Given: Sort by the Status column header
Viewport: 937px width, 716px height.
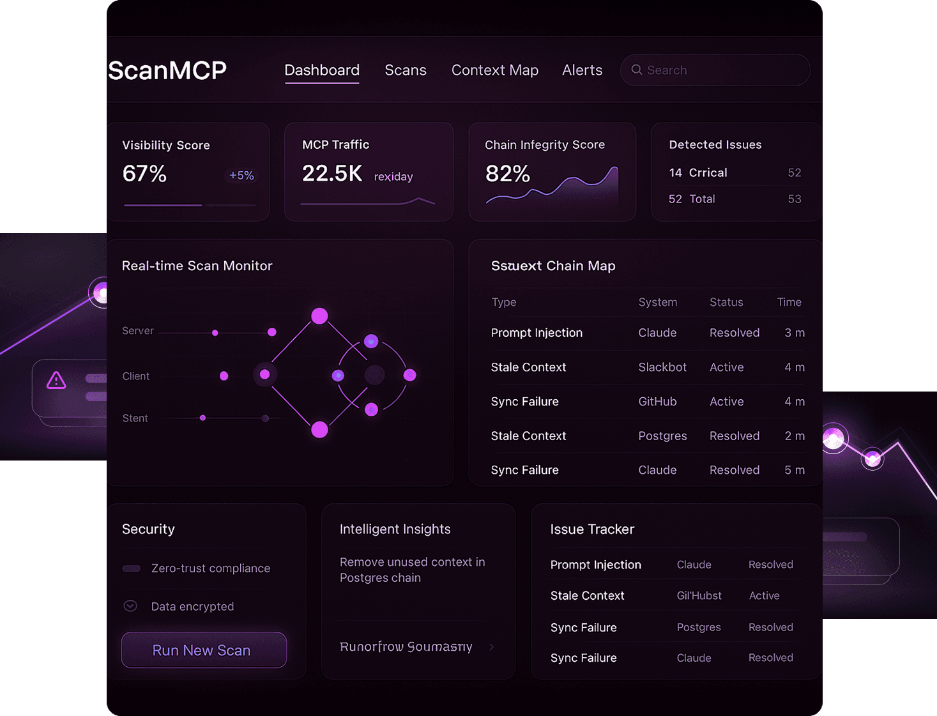Looking at the screenshot, I should pos(726,302).
